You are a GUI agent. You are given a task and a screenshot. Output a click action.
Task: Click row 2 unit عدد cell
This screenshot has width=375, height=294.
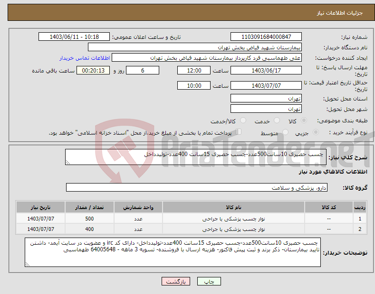[x=138, y=229]
